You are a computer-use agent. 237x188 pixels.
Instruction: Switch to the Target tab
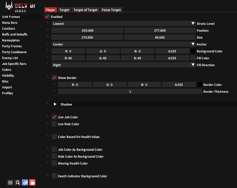64,10
